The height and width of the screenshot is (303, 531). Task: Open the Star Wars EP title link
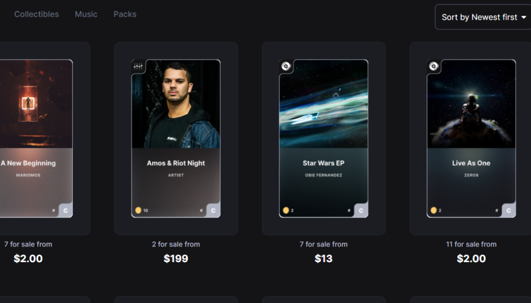click(x=324, y=163)
